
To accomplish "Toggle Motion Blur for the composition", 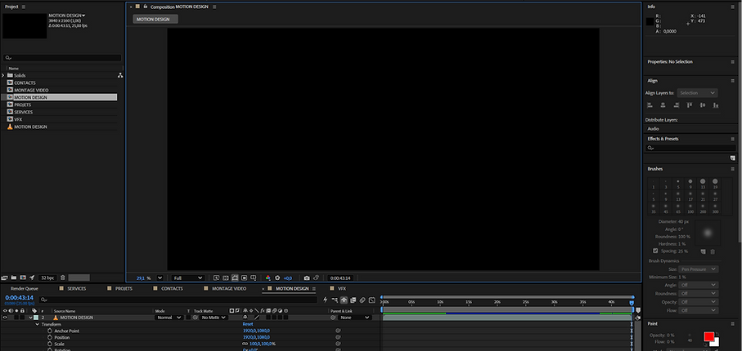I will pyautogui.click(x=362, y=300).
